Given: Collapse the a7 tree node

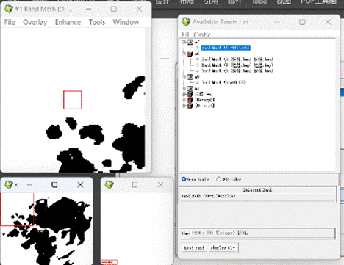Looking at the screenshot, I should pyautogui.click(x=184, y=43).
